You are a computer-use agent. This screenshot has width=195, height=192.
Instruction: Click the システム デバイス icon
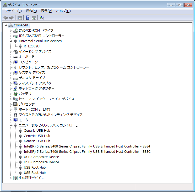[15, 73]
